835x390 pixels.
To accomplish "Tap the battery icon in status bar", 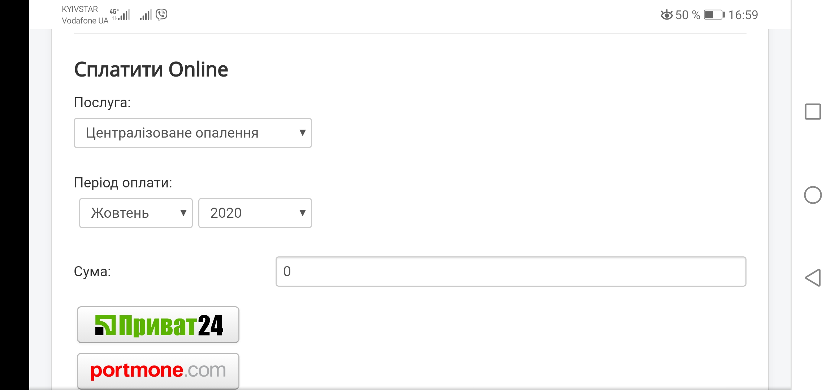I will pyautogui.click(x=714, y=15).
